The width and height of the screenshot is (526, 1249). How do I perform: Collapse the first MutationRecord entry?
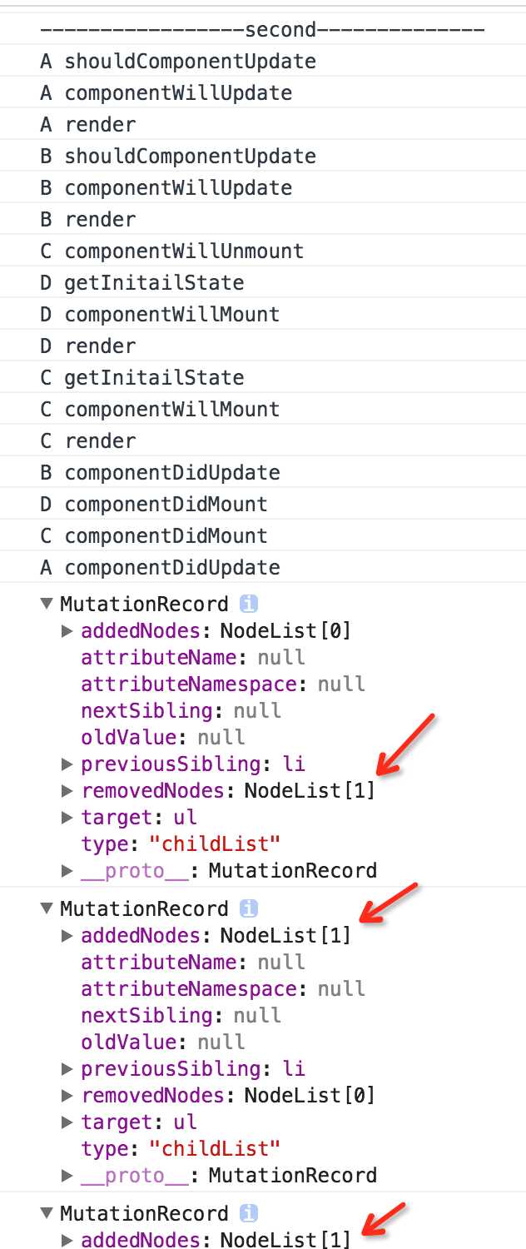(47, 604)
